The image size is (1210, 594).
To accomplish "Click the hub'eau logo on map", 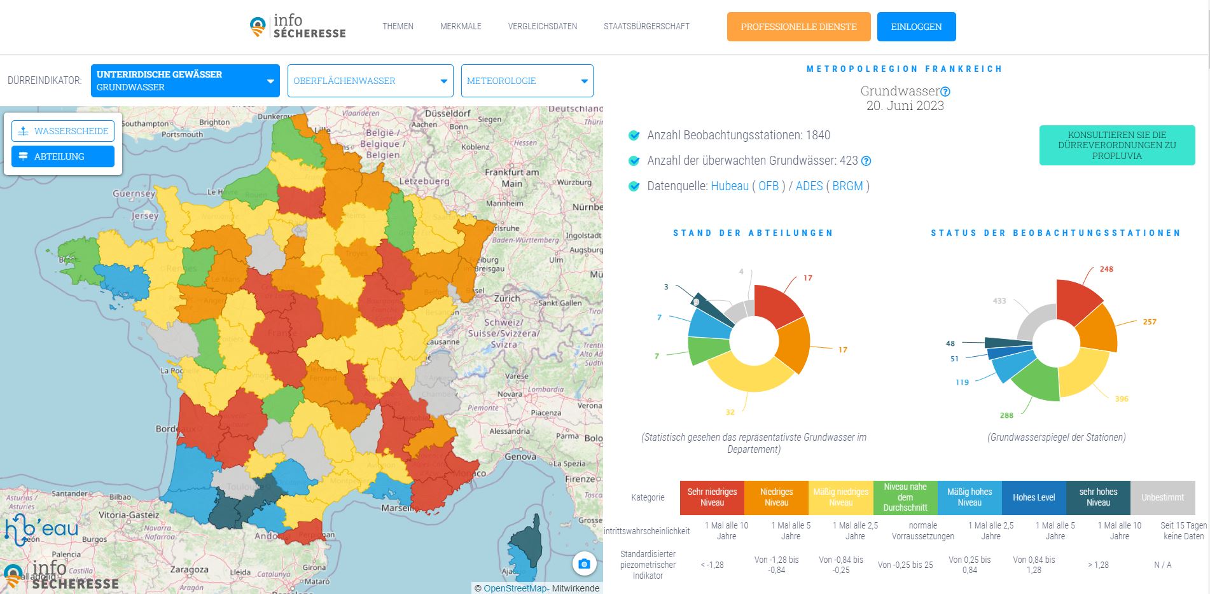I will (41, 530).
